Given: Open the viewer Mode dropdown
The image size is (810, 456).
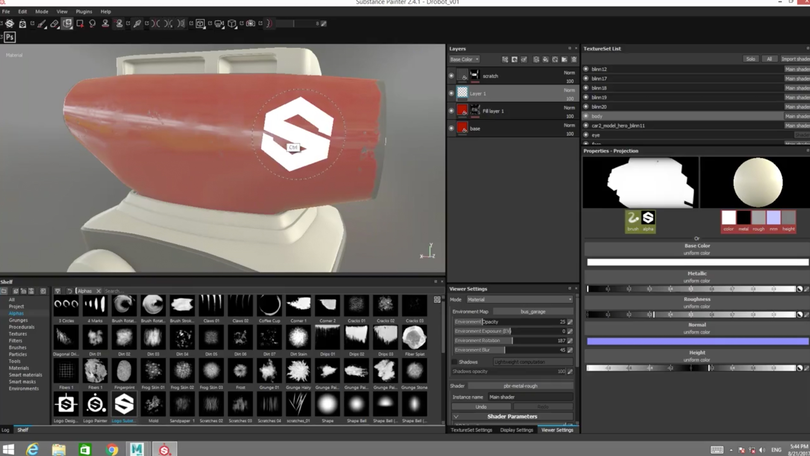Looking at the screenshot, I should (x=519, y=300).
